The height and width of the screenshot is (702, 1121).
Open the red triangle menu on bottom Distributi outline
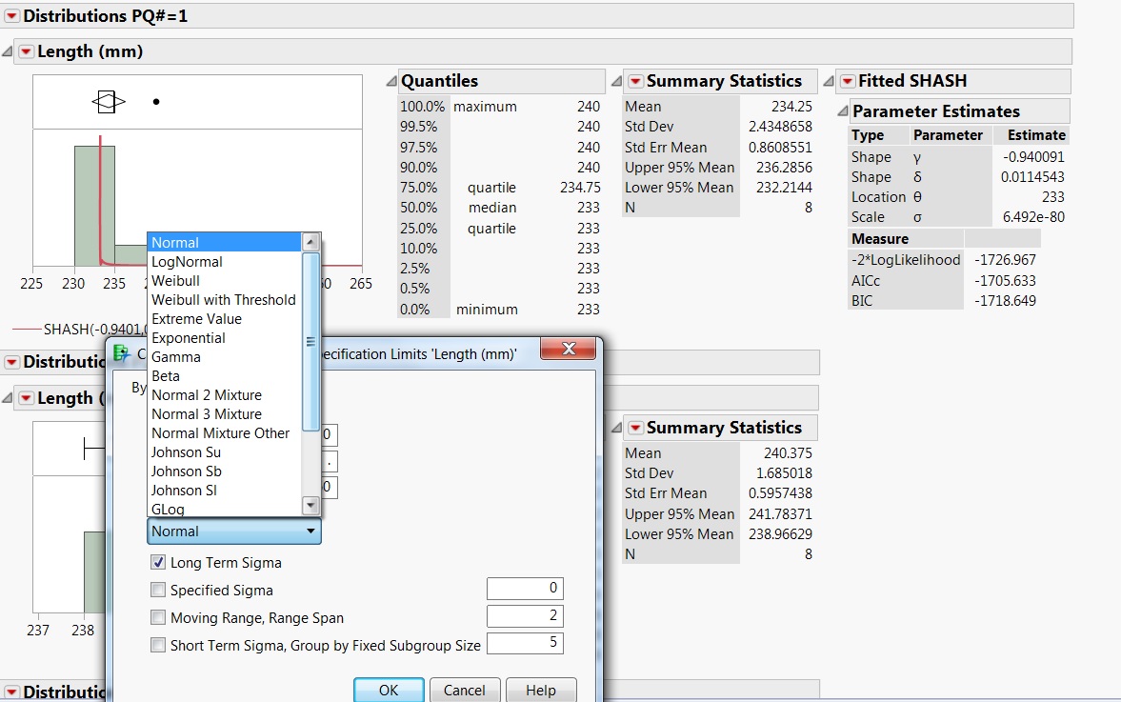coord(11,692)
